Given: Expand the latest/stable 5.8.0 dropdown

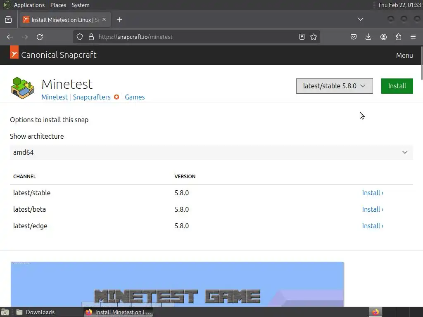Looking at the screenshot, I should (335, 86).
